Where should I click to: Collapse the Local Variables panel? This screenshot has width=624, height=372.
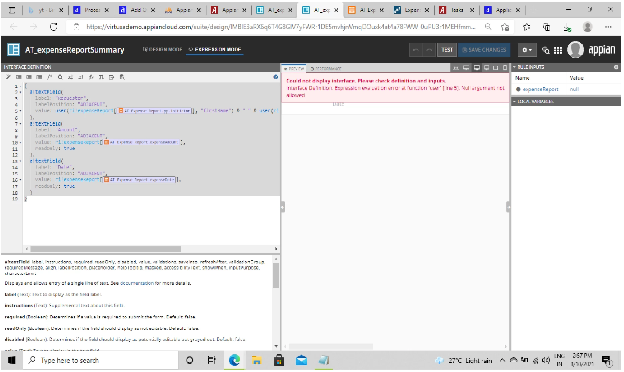(x=514, y=102)
